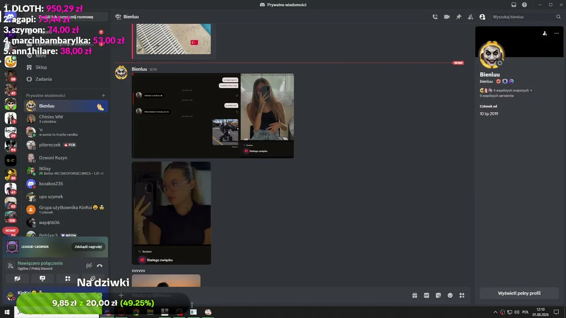566x318 pixels.
Task: Share your screen from voice panel
Action: [42, 279]
